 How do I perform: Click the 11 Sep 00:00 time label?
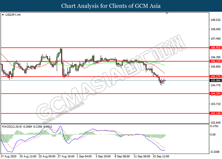(x=142, y=156)
